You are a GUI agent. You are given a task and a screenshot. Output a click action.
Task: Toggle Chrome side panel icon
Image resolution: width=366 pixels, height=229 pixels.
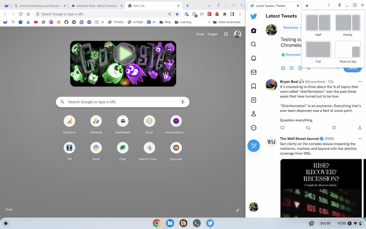[x=232, y=14]
